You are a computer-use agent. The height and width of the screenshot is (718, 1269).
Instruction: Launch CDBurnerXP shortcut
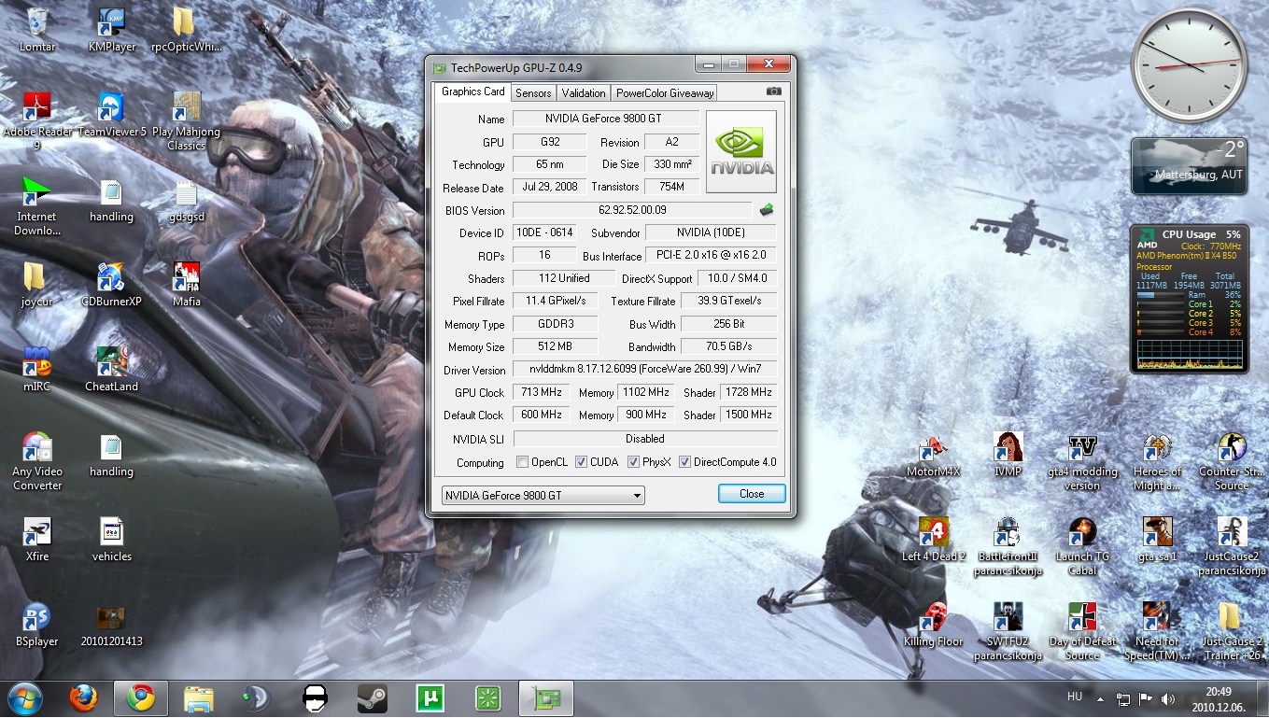pos(111,284)
